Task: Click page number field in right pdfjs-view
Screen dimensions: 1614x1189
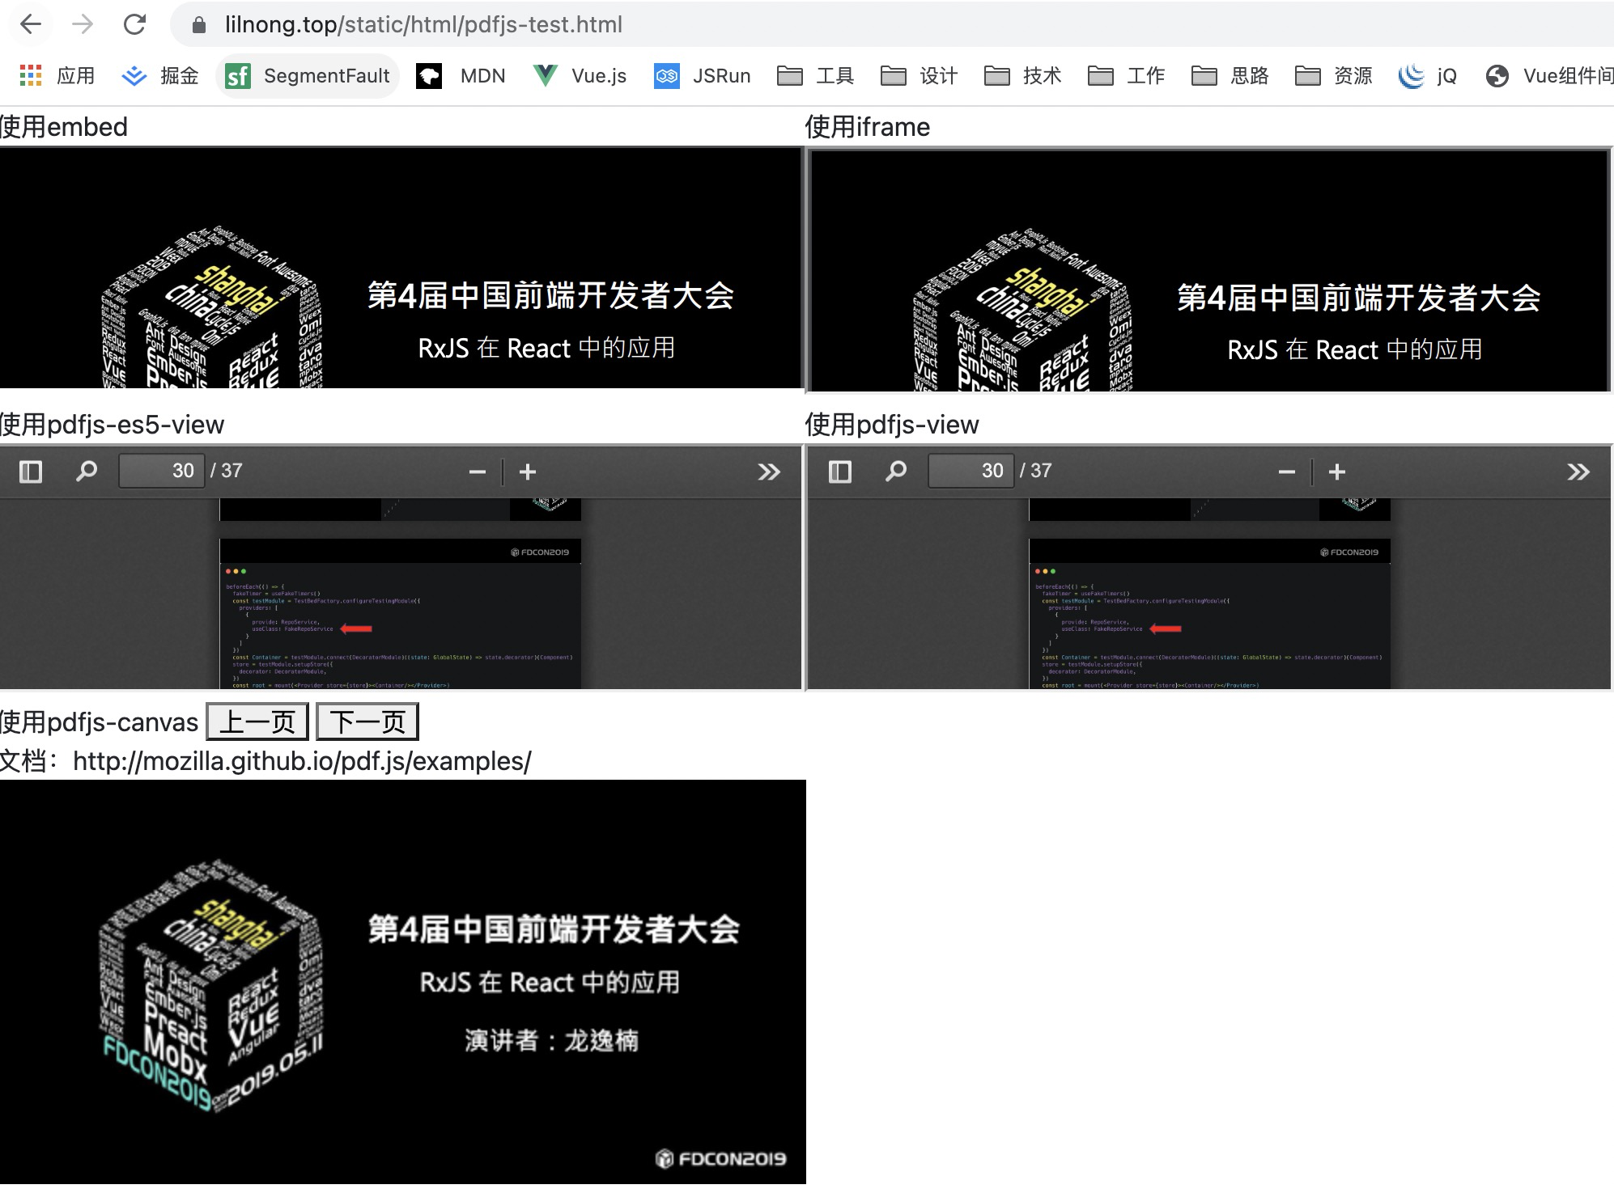Action: point(971,471)
